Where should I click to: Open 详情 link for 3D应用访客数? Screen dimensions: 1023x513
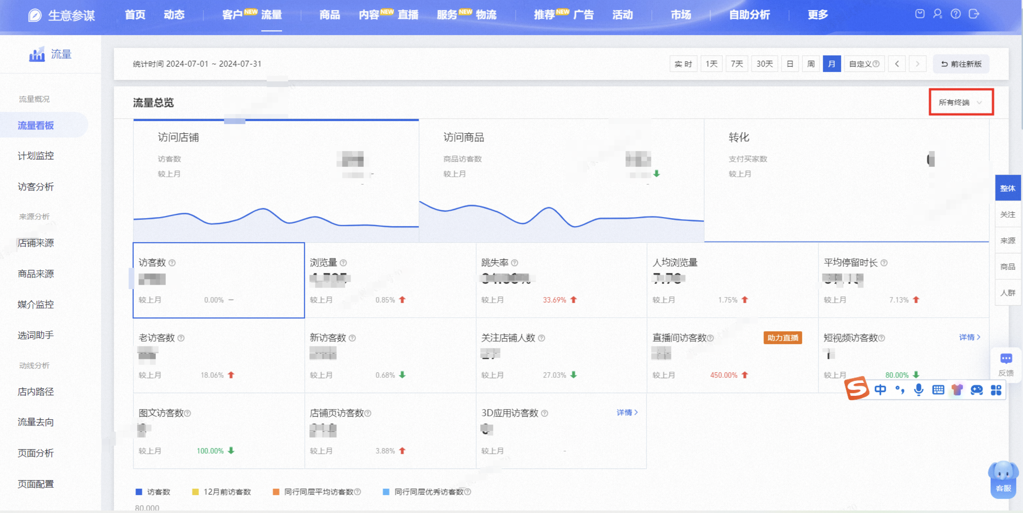pos(627,413)
